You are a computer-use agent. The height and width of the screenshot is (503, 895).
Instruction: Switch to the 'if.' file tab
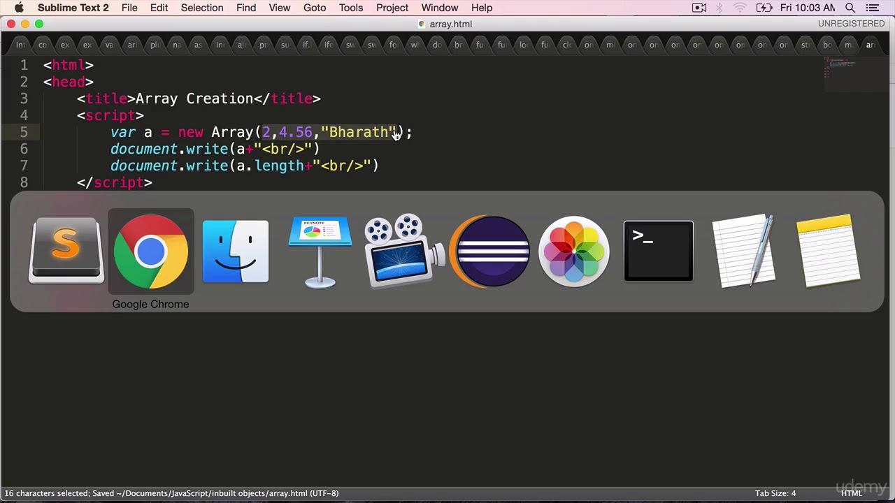click(x=306, y=45)
